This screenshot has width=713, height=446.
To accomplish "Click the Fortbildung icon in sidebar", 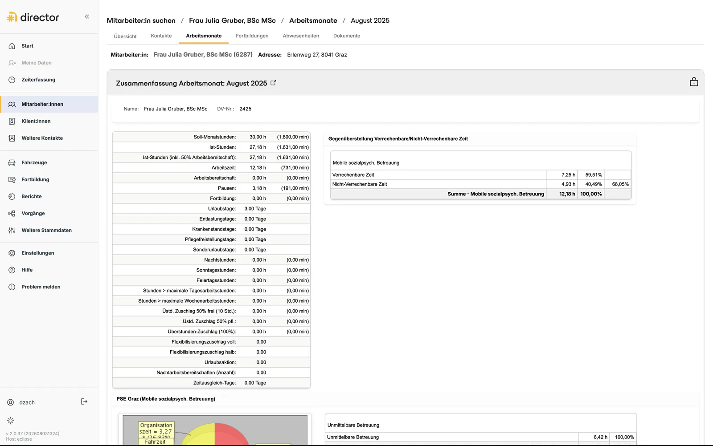I will tap(12, 179).
